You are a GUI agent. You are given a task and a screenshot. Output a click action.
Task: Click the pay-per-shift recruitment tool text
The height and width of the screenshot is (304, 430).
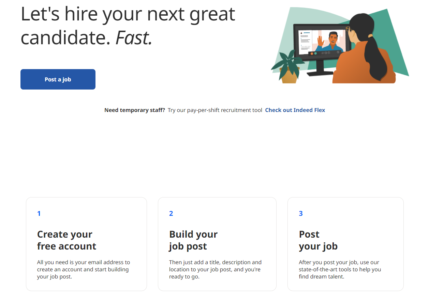coord(215,110)
